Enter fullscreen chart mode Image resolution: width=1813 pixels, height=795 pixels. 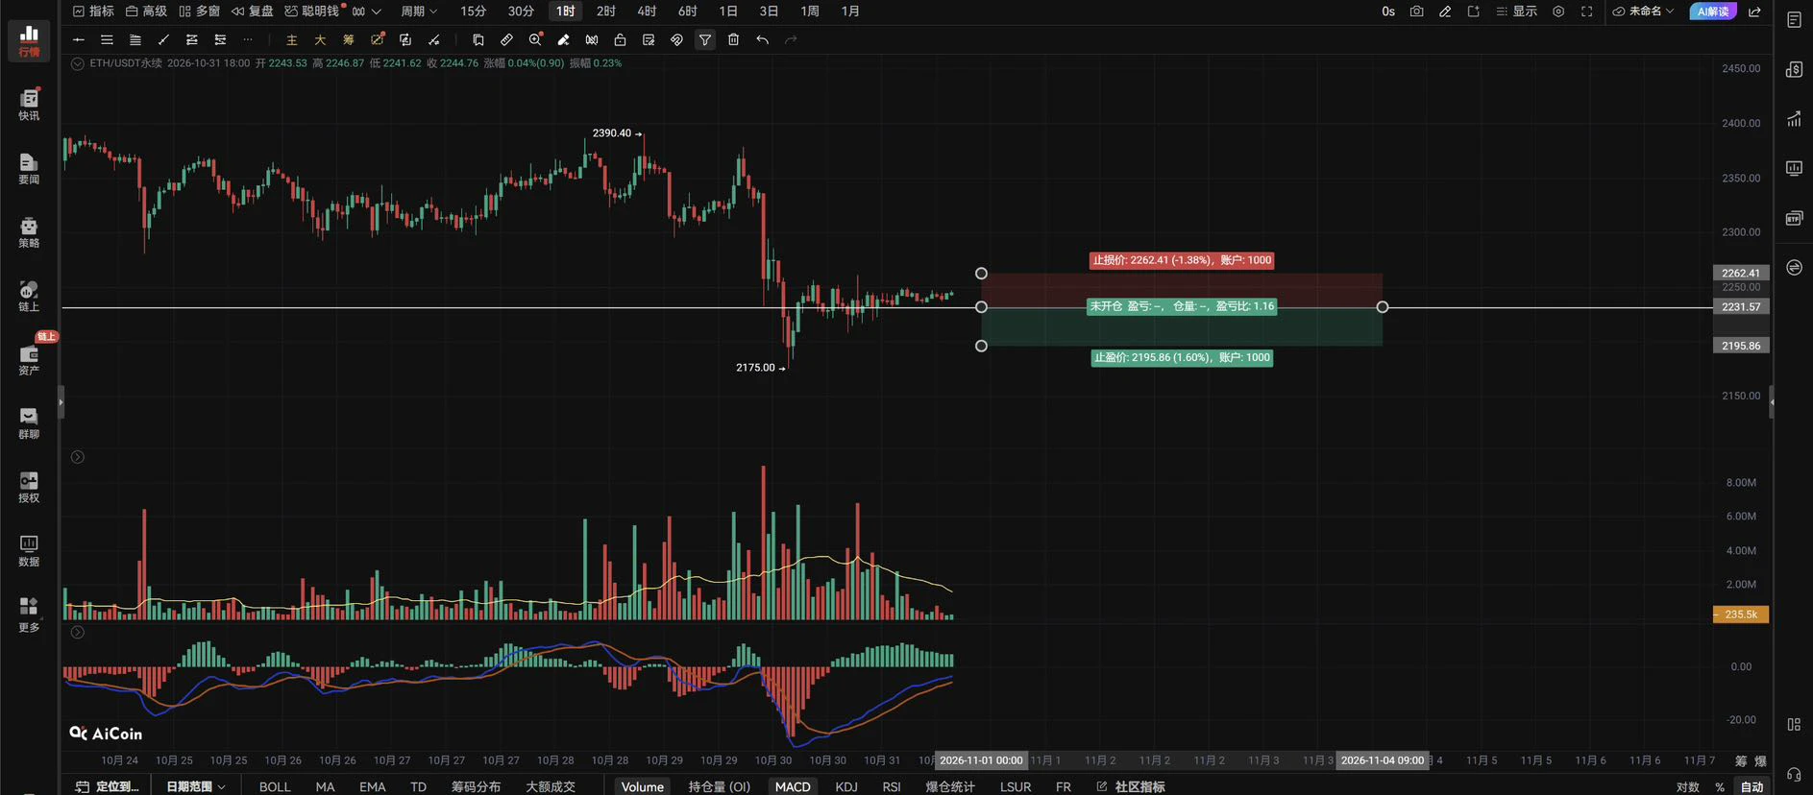click(1586, 12)
